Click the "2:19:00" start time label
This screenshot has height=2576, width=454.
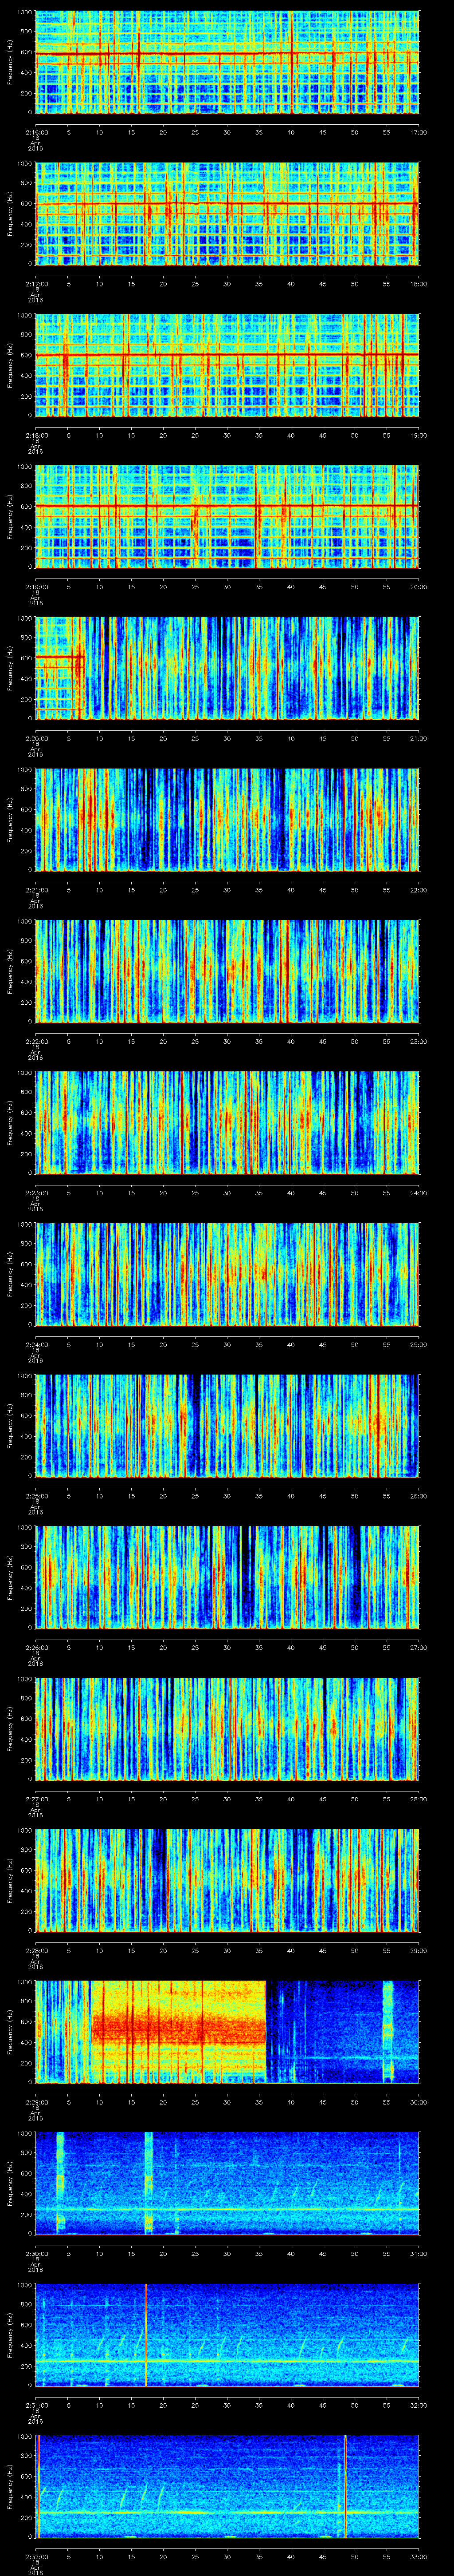pyautogui.click(x=36, y=586)
